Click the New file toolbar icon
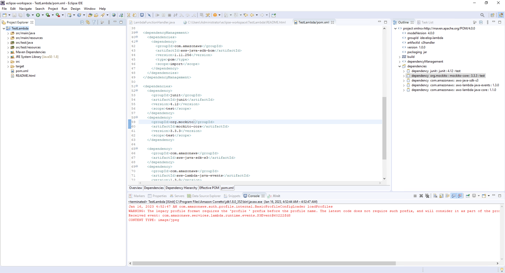 [x=4, y=15]
